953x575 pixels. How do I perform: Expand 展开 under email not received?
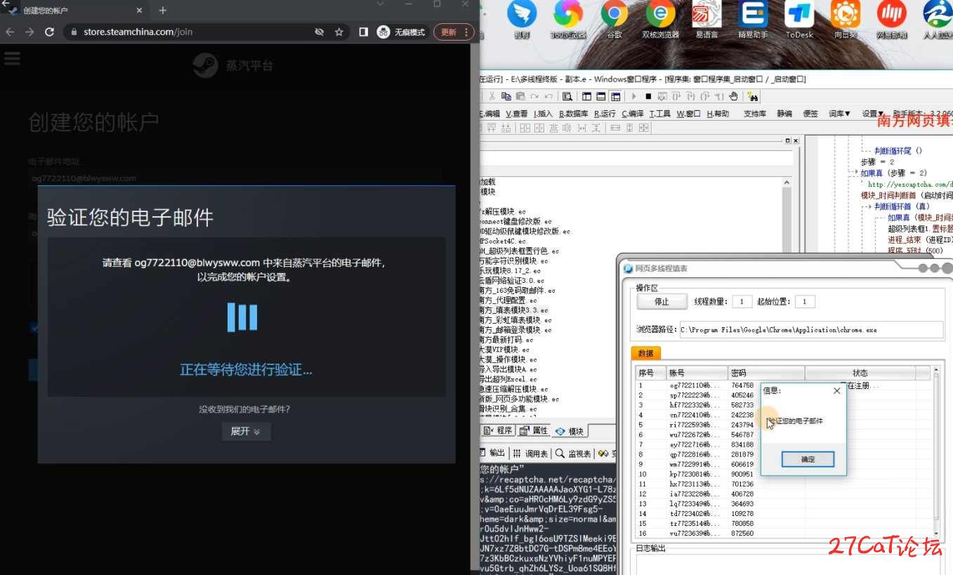[x=246, y=431]
